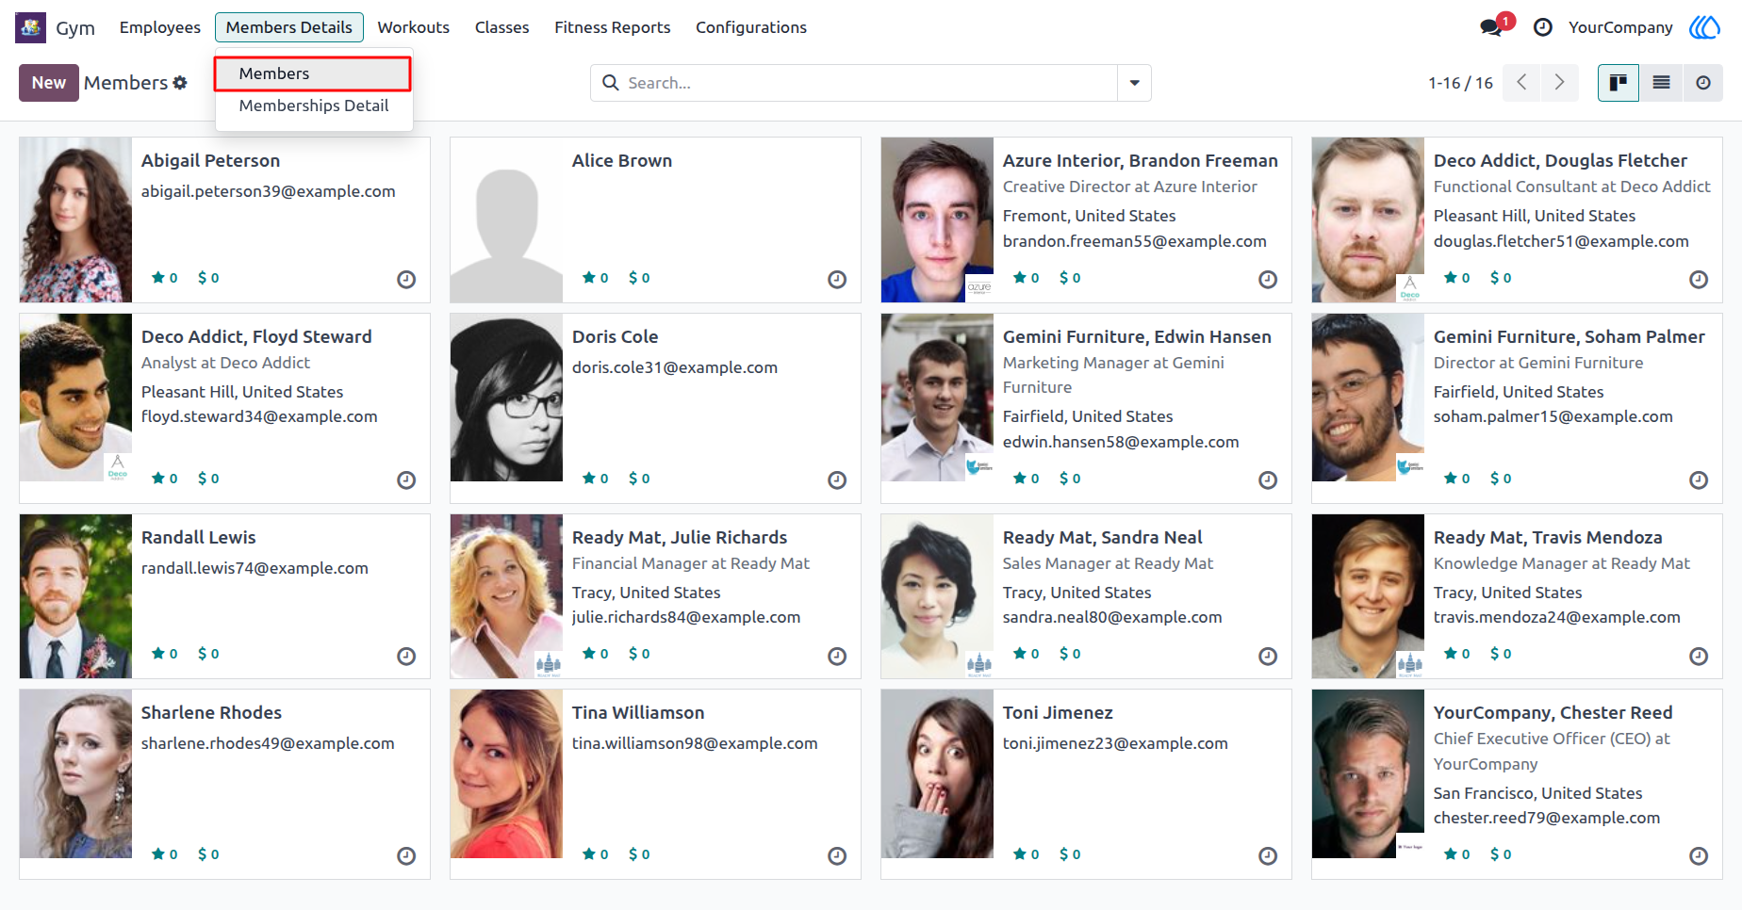The height and width of the screenshot is (910, 1742).
Task: Click star count on Randall Lewis card
Action: coord(165,654)
